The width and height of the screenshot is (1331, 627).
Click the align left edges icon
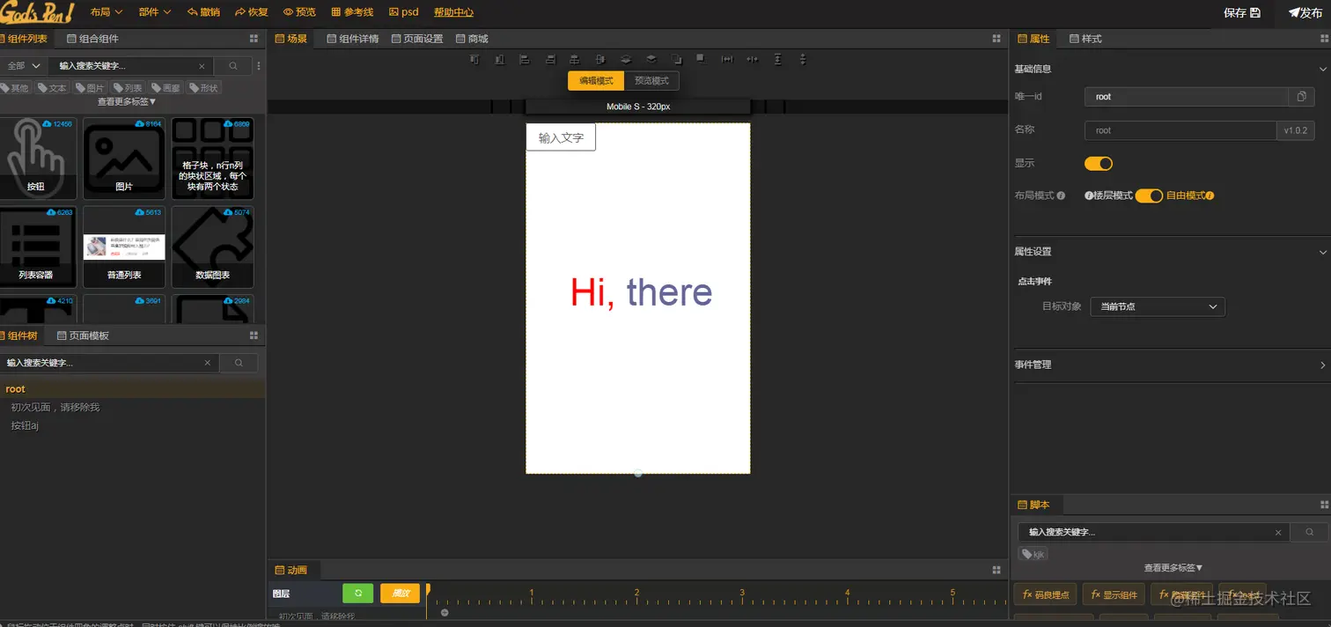pyautogui.click(x=525, y=60)
